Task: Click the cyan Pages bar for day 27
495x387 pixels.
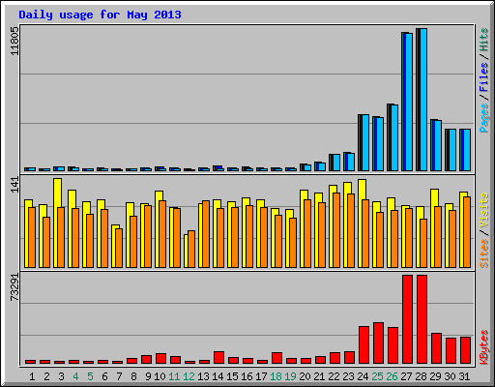Action: click(409, 102)
